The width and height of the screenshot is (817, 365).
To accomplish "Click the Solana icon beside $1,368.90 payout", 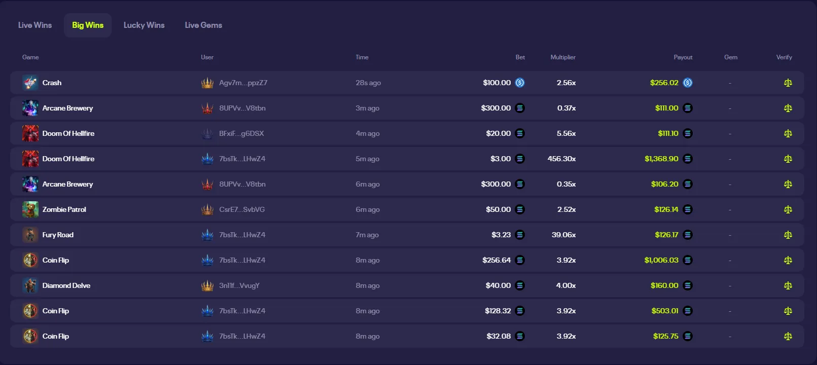I will (x=688, y=159).
